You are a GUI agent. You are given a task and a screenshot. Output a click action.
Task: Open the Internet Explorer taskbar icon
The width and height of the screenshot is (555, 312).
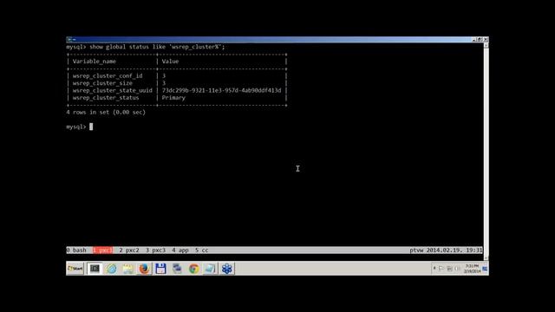(x=112, y=269)
